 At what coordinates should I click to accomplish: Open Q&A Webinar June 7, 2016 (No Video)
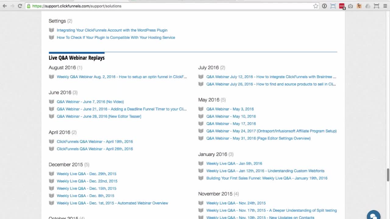point(90,102)
